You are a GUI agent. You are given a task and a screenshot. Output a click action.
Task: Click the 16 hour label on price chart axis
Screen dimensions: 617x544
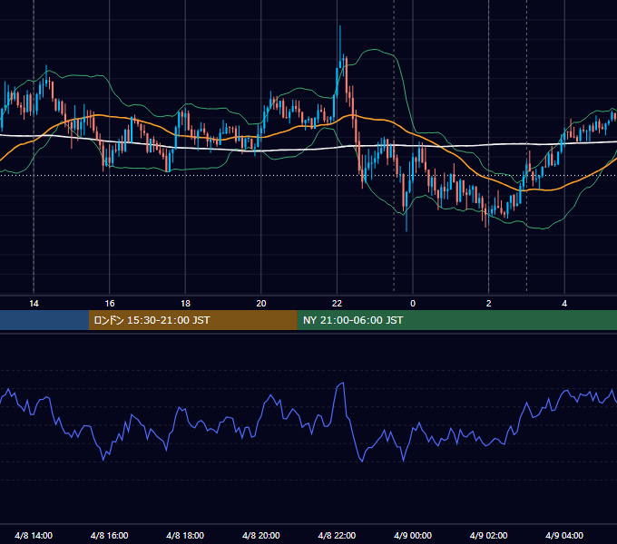tap(110, 304)
